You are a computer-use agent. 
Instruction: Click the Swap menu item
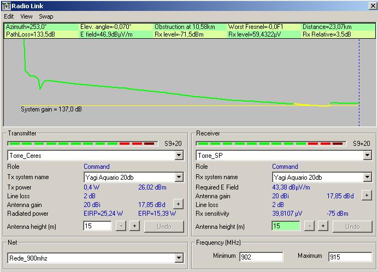coord(46,16)
